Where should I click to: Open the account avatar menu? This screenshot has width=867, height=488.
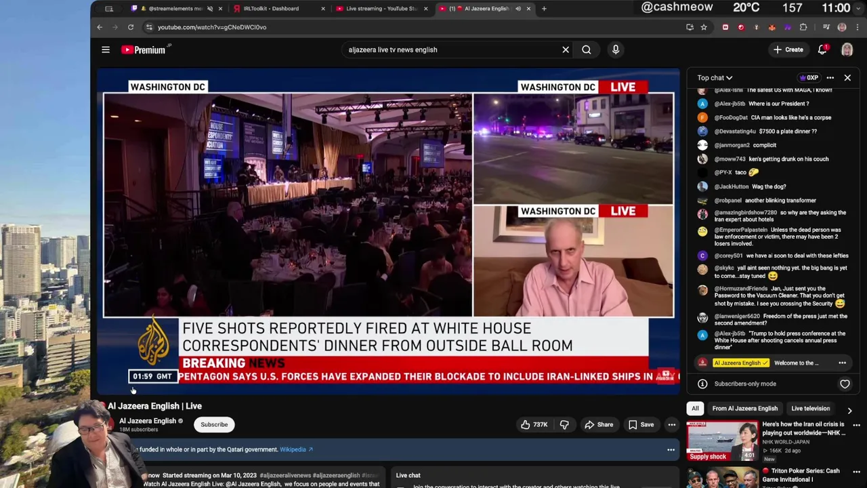tap(847, 49)
